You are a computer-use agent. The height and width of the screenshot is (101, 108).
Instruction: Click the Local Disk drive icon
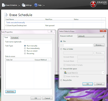click(65, 72)
